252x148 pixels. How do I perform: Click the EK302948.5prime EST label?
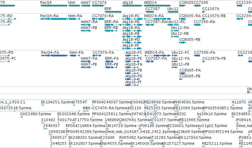click(73, 114)
